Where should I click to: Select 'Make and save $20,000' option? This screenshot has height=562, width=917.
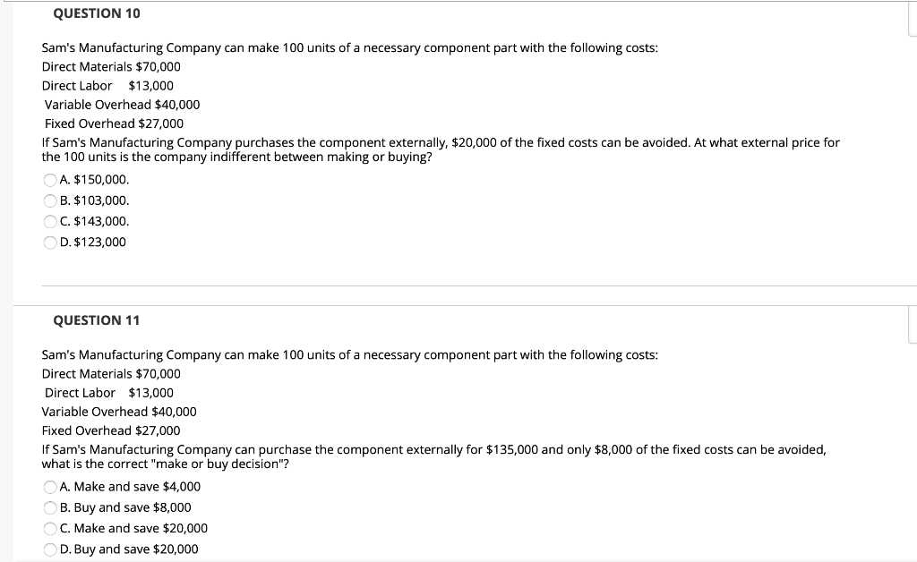point(50,529)
